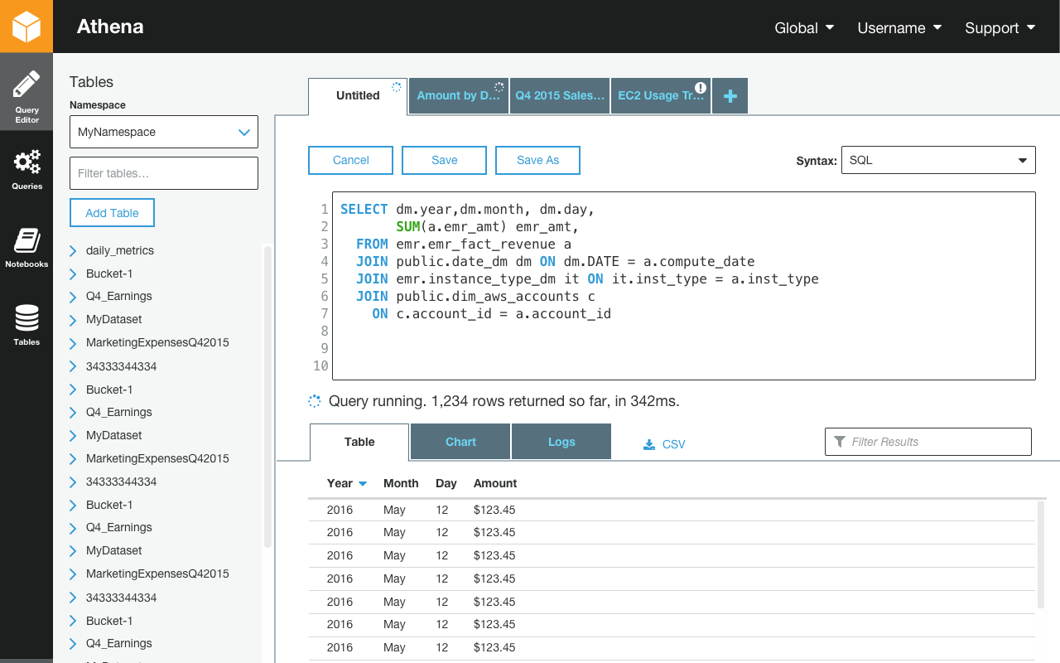Click the JOIN emr.instance_type_dm editor line
Screen dimensions: 1060x663
click(x=587, y=279)
